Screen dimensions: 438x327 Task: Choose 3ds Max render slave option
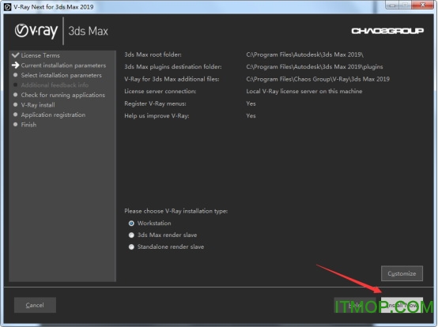(131, 235)
